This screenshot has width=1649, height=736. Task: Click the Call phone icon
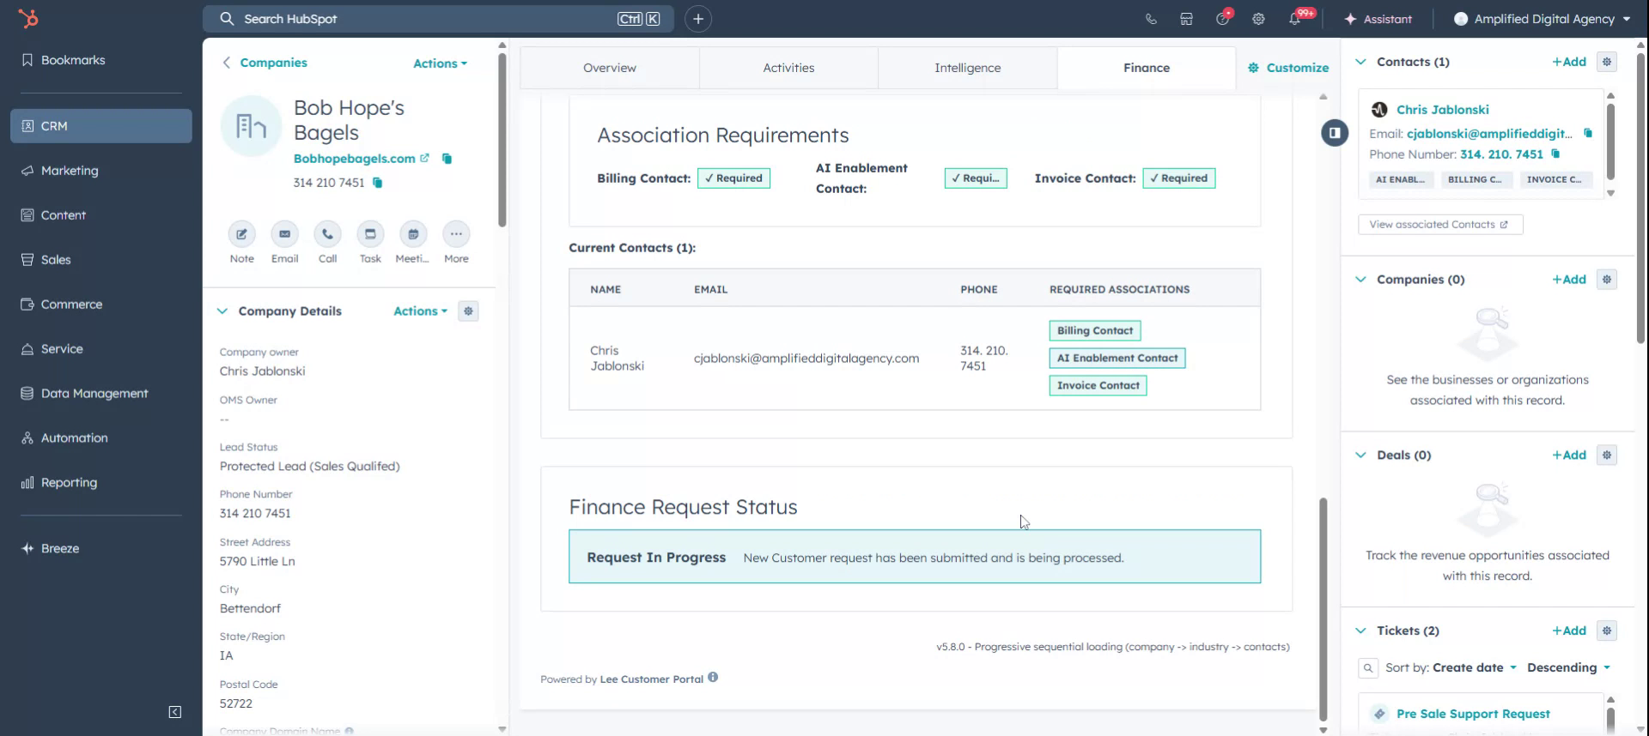tap(327, 234)
